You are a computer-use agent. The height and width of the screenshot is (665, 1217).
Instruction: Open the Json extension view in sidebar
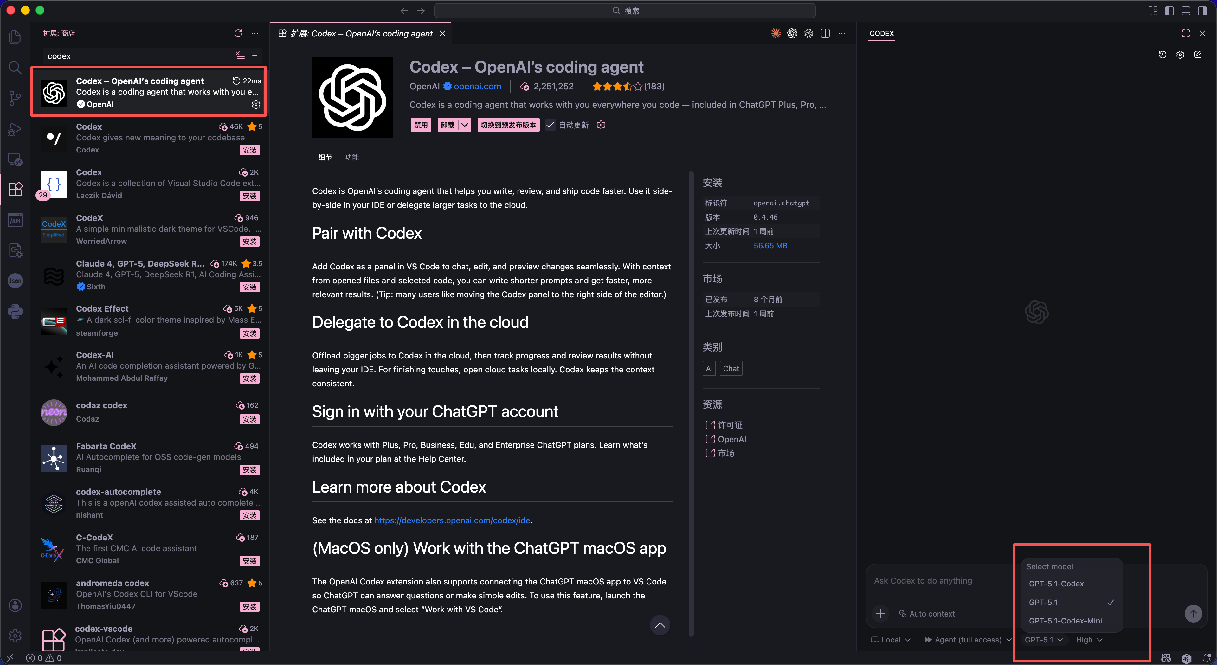pyautogui.click(x=15, y=281)
